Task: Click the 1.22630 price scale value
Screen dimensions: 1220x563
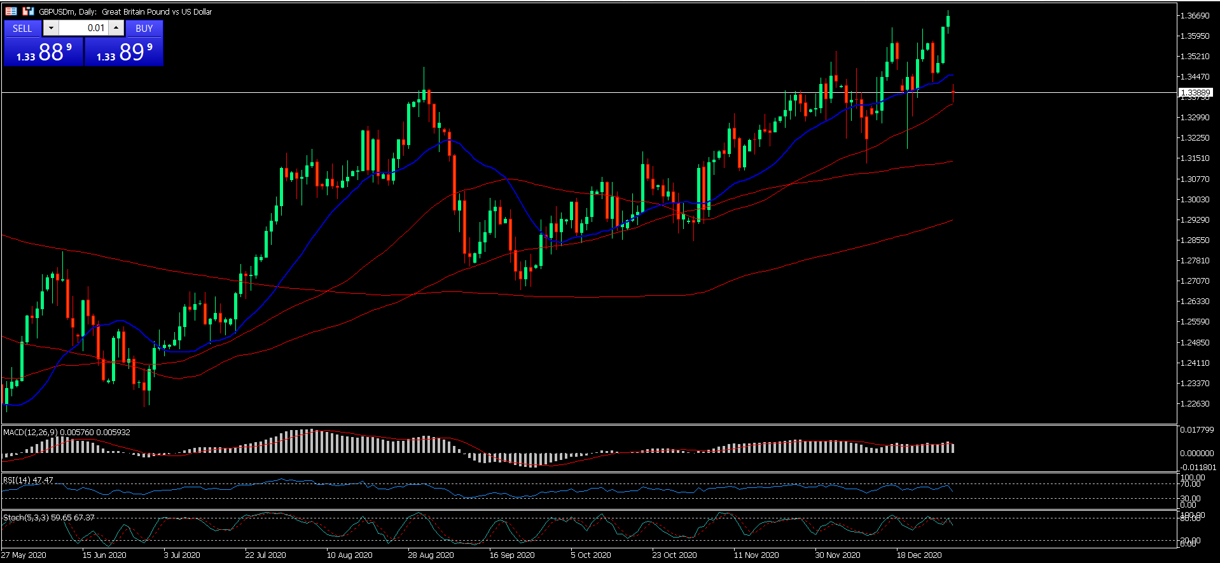Action: [x=1195, y=404]
